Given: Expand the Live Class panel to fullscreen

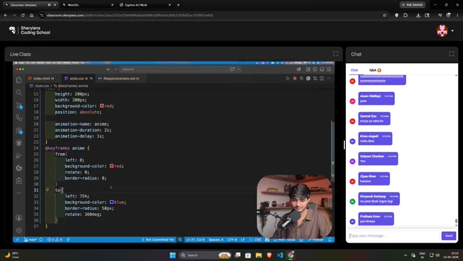Looking at the screenshot, I should (336, 54).
